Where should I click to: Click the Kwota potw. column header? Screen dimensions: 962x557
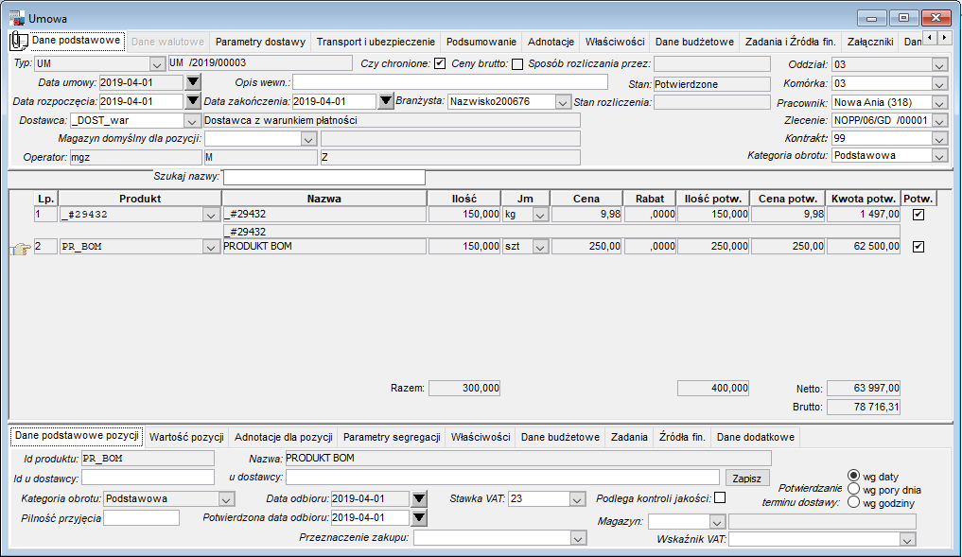pyautogui.click(x=864, y=199)
